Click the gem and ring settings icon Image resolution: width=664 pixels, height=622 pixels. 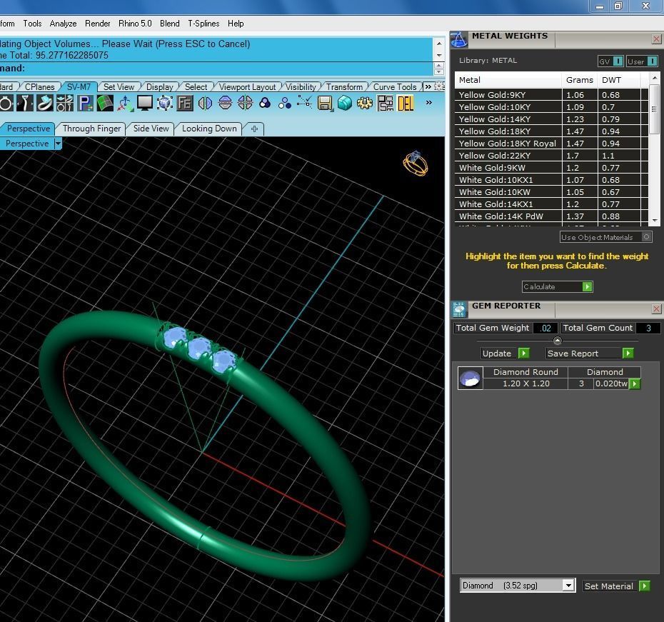click(x=65, y=103)
